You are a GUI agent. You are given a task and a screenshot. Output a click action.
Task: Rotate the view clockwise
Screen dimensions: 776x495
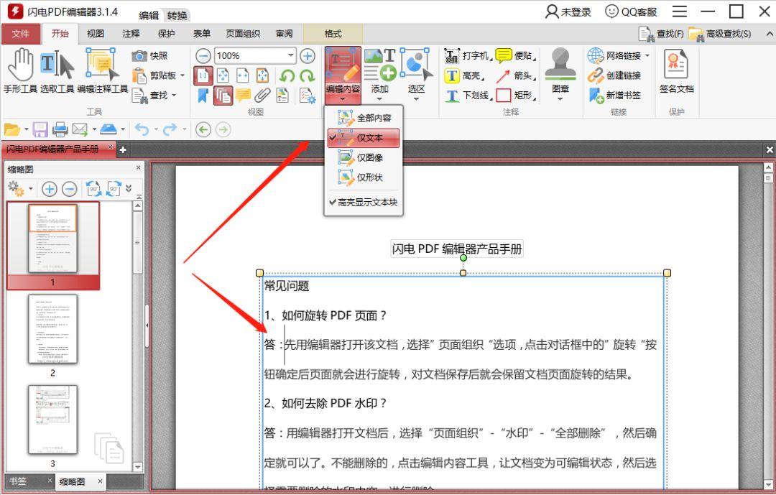point(308,75)
